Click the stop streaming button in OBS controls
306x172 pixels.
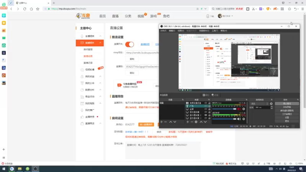click(286, 104)
